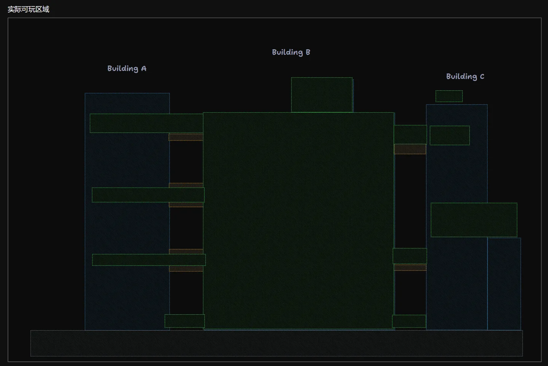Select orange strip under upper B-to-C bridge

click(410, 149)
